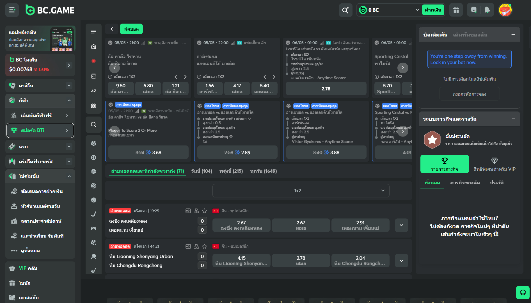This screenshot has height=303, width=531.
Task: Click the 9.50 odds for อัล คาลีจ
Action: tap(121, 88)
